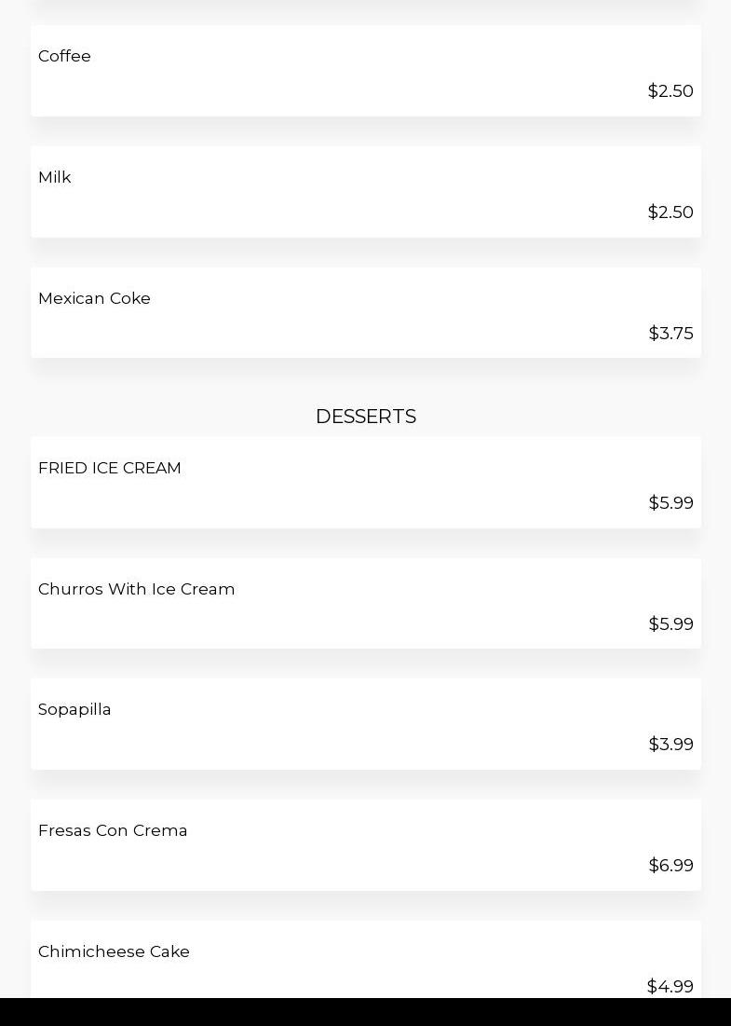Open the Chimicheese Cake item

[x=114, y=951]
